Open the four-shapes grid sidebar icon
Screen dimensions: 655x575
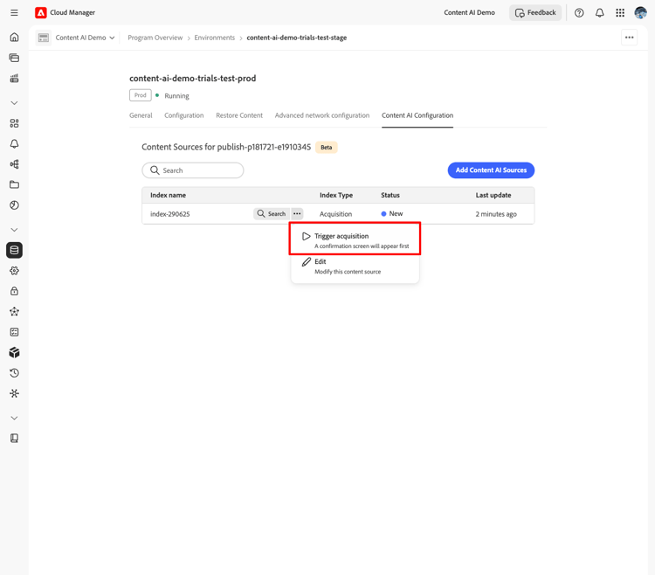(14, 123)
